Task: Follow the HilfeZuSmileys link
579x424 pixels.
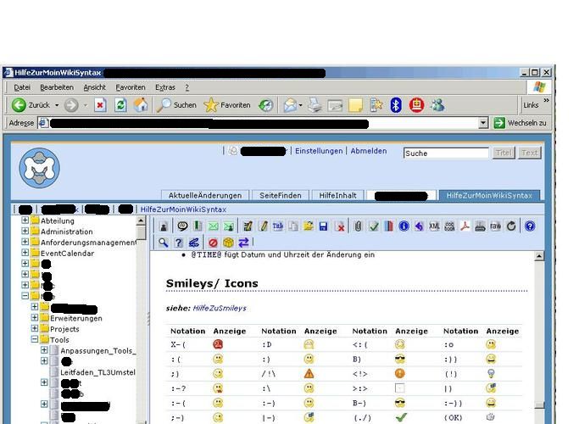Action: tap(219, 309)
